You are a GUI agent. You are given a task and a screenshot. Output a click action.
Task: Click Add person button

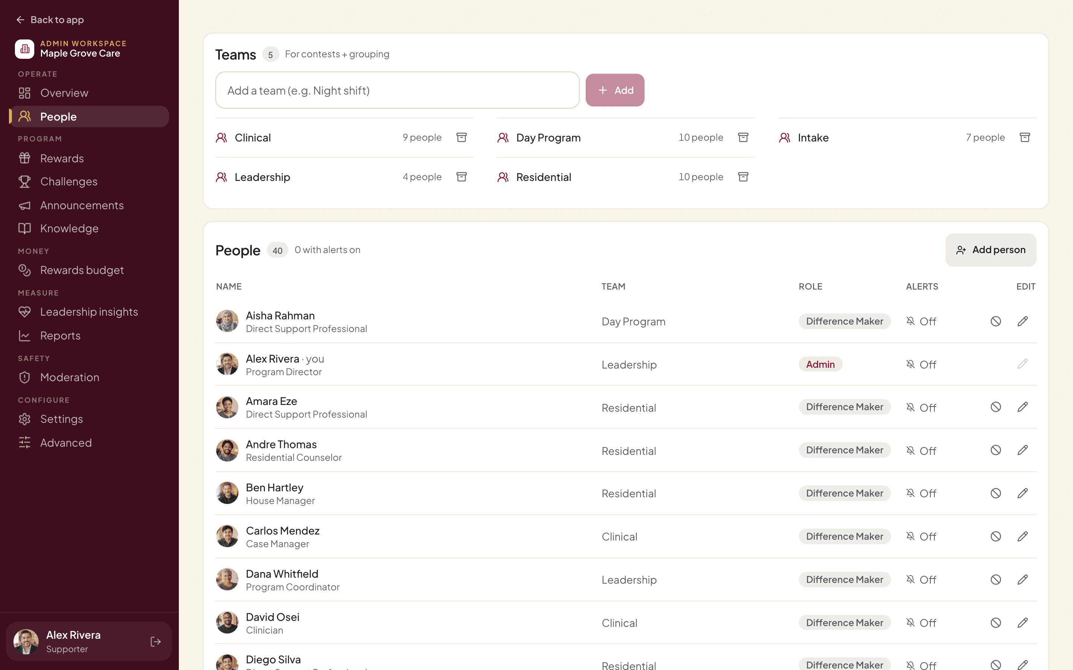tap(991, 250)
